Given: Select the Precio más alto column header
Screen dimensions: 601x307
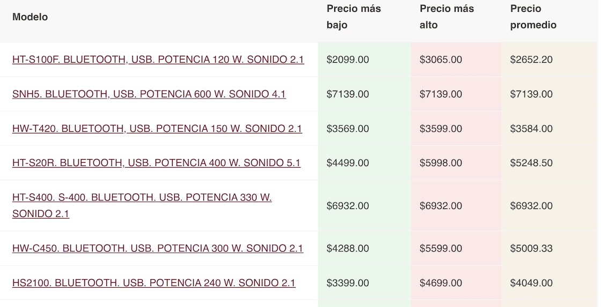Looking at the screenshot, I should [446, 17].
